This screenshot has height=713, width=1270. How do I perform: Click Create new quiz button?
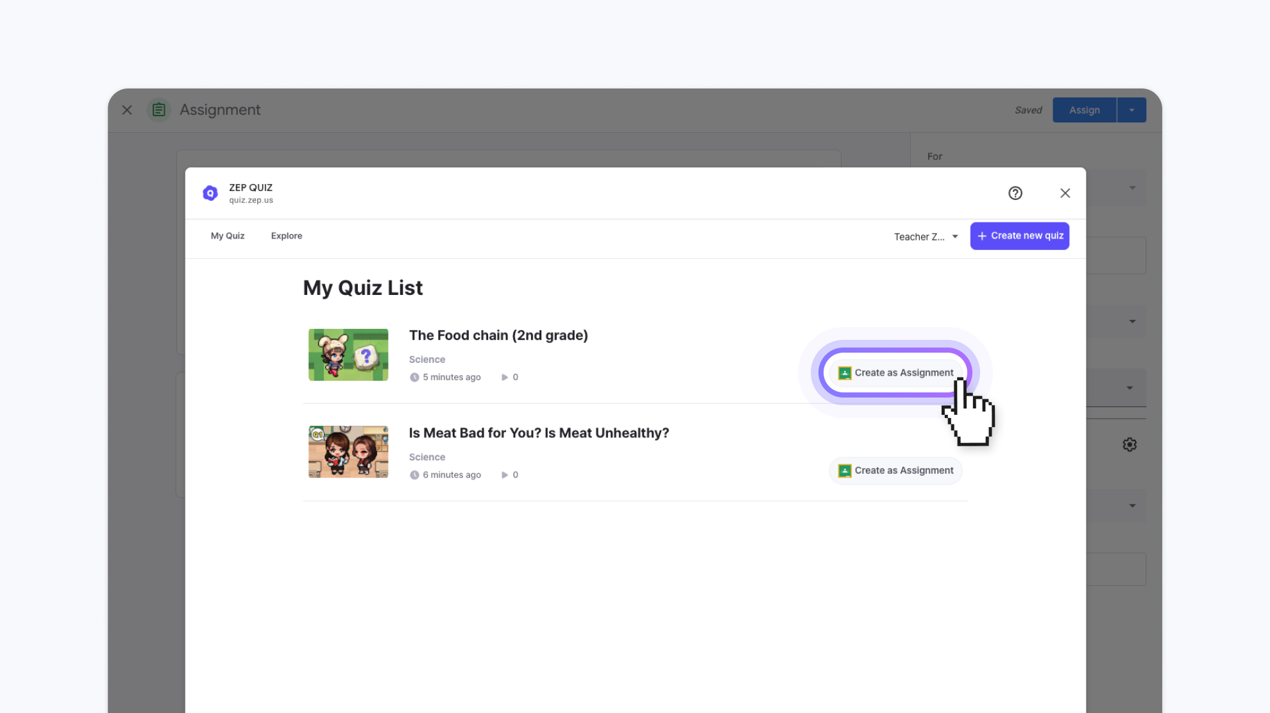coord(1020,236)
